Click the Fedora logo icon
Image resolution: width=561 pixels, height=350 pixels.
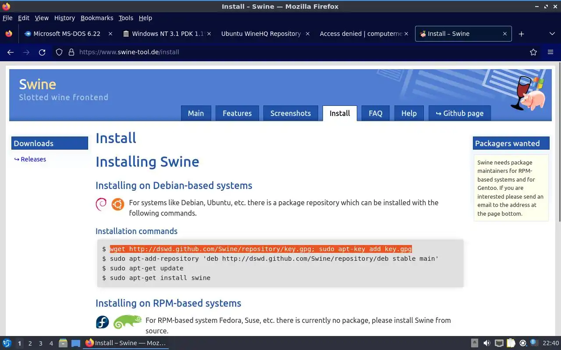point(102,322)
